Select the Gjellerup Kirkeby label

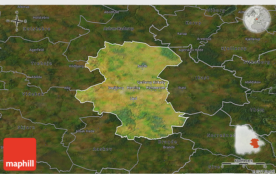[x=151, y=82]
